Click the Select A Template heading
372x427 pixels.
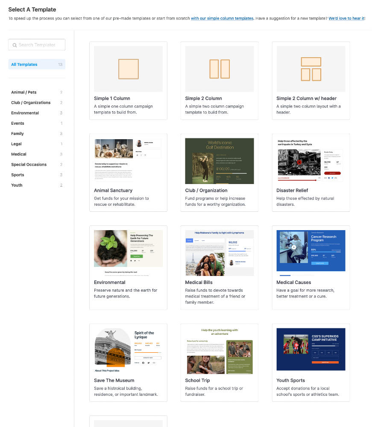click(x=32, y=9)
